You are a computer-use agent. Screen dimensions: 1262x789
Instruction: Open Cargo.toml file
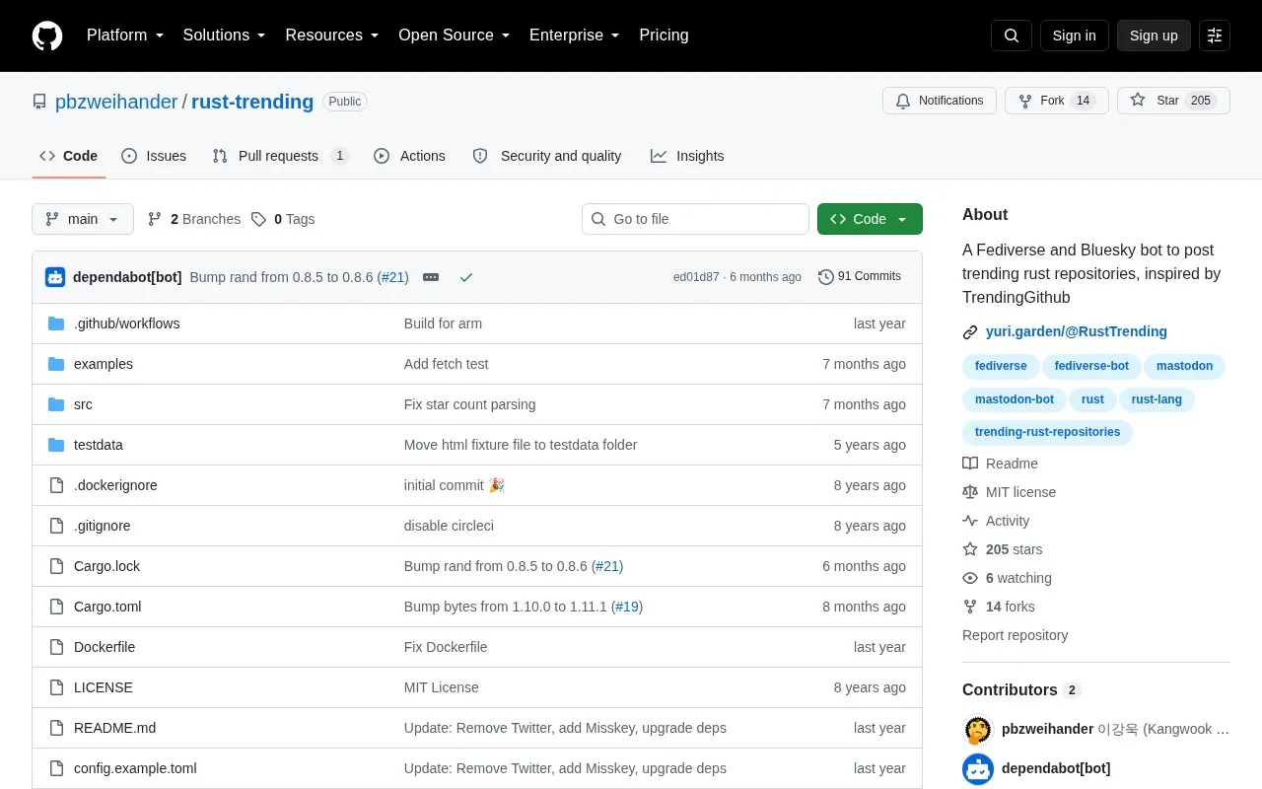(x=107, y=607)
